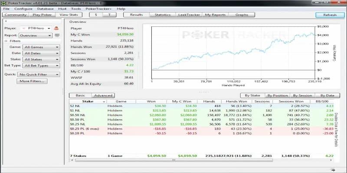Sort by the Sessions Won column header
347x173 pixels.
[291, 102]
